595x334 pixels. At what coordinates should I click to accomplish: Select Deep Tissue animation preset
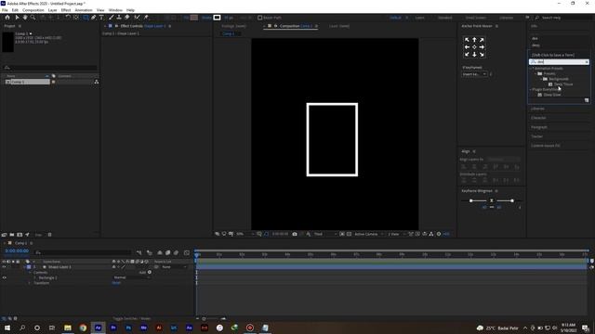tap(563, 84)
